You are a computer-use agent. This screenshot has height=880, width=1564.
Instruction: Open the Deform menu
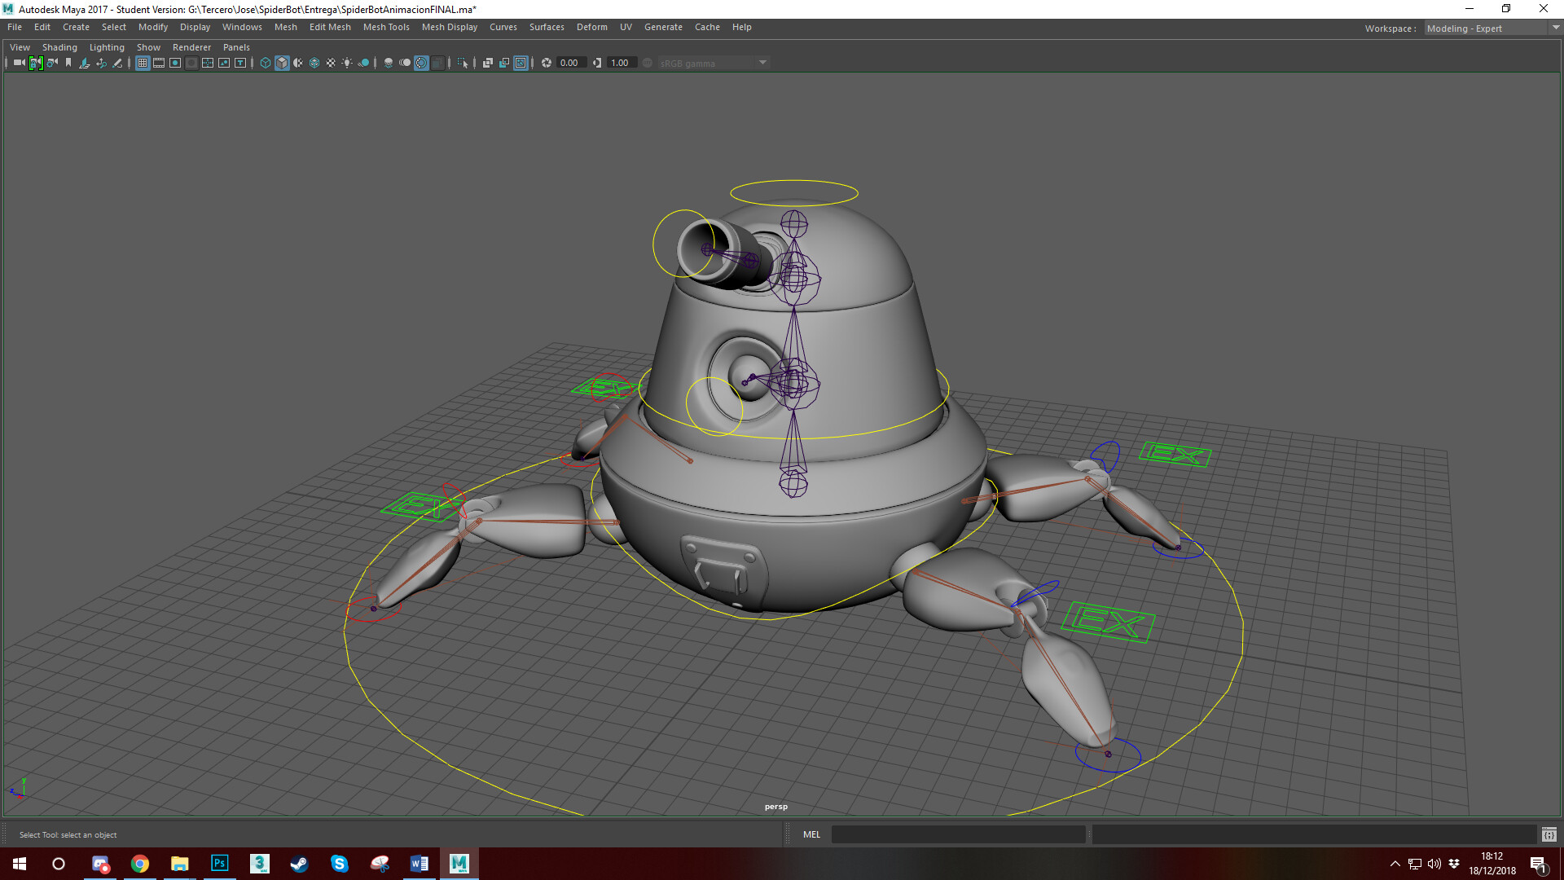pos(591,27)
